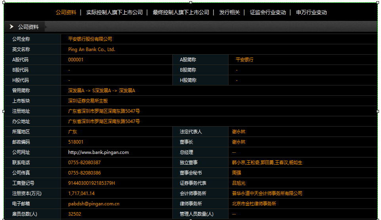Screen dimensions: 381x220
Task: Switch to 实际控制人旗下上市公司 tab
Action: (x=114, y=12)
